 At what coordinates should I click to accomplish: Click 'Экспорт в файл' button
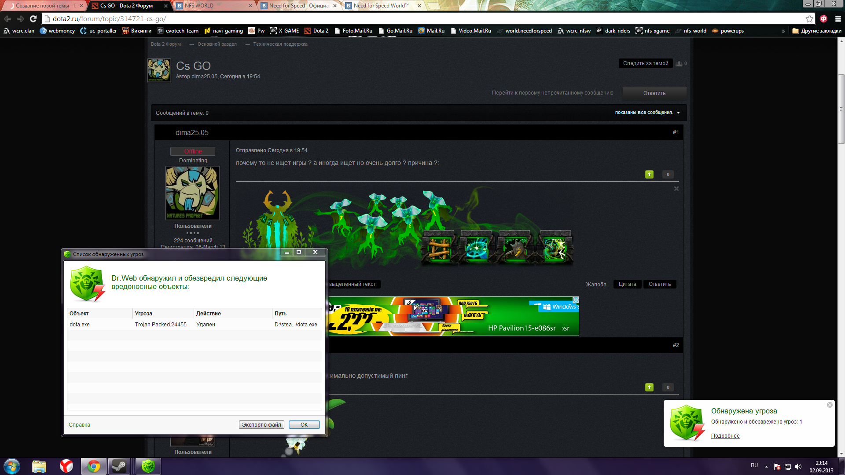[261, 424]
